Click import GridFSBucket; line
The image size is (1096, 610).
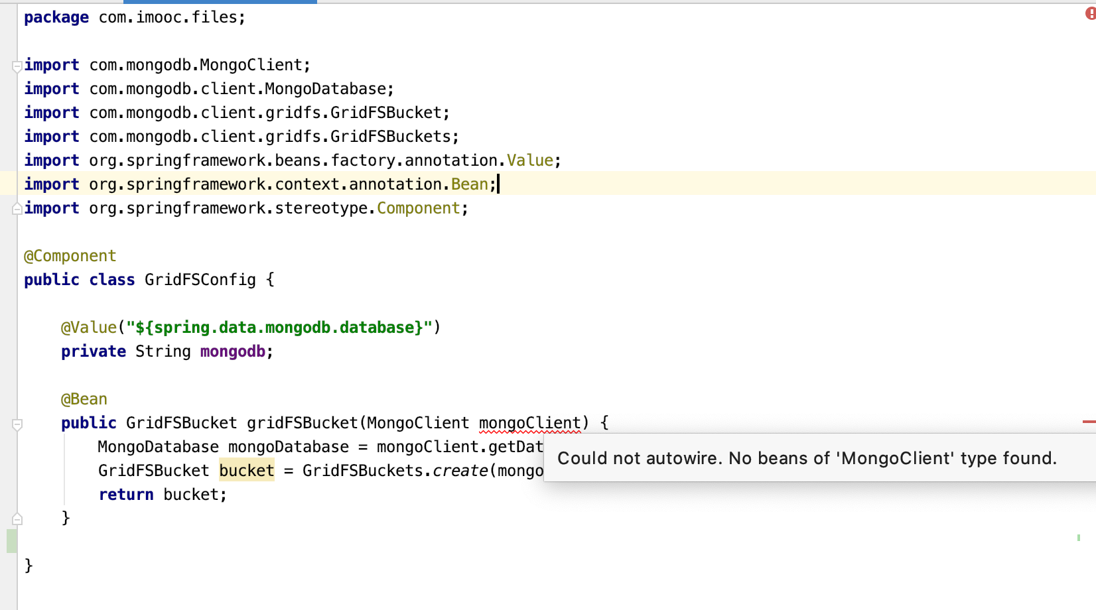[x=237, y=113]
